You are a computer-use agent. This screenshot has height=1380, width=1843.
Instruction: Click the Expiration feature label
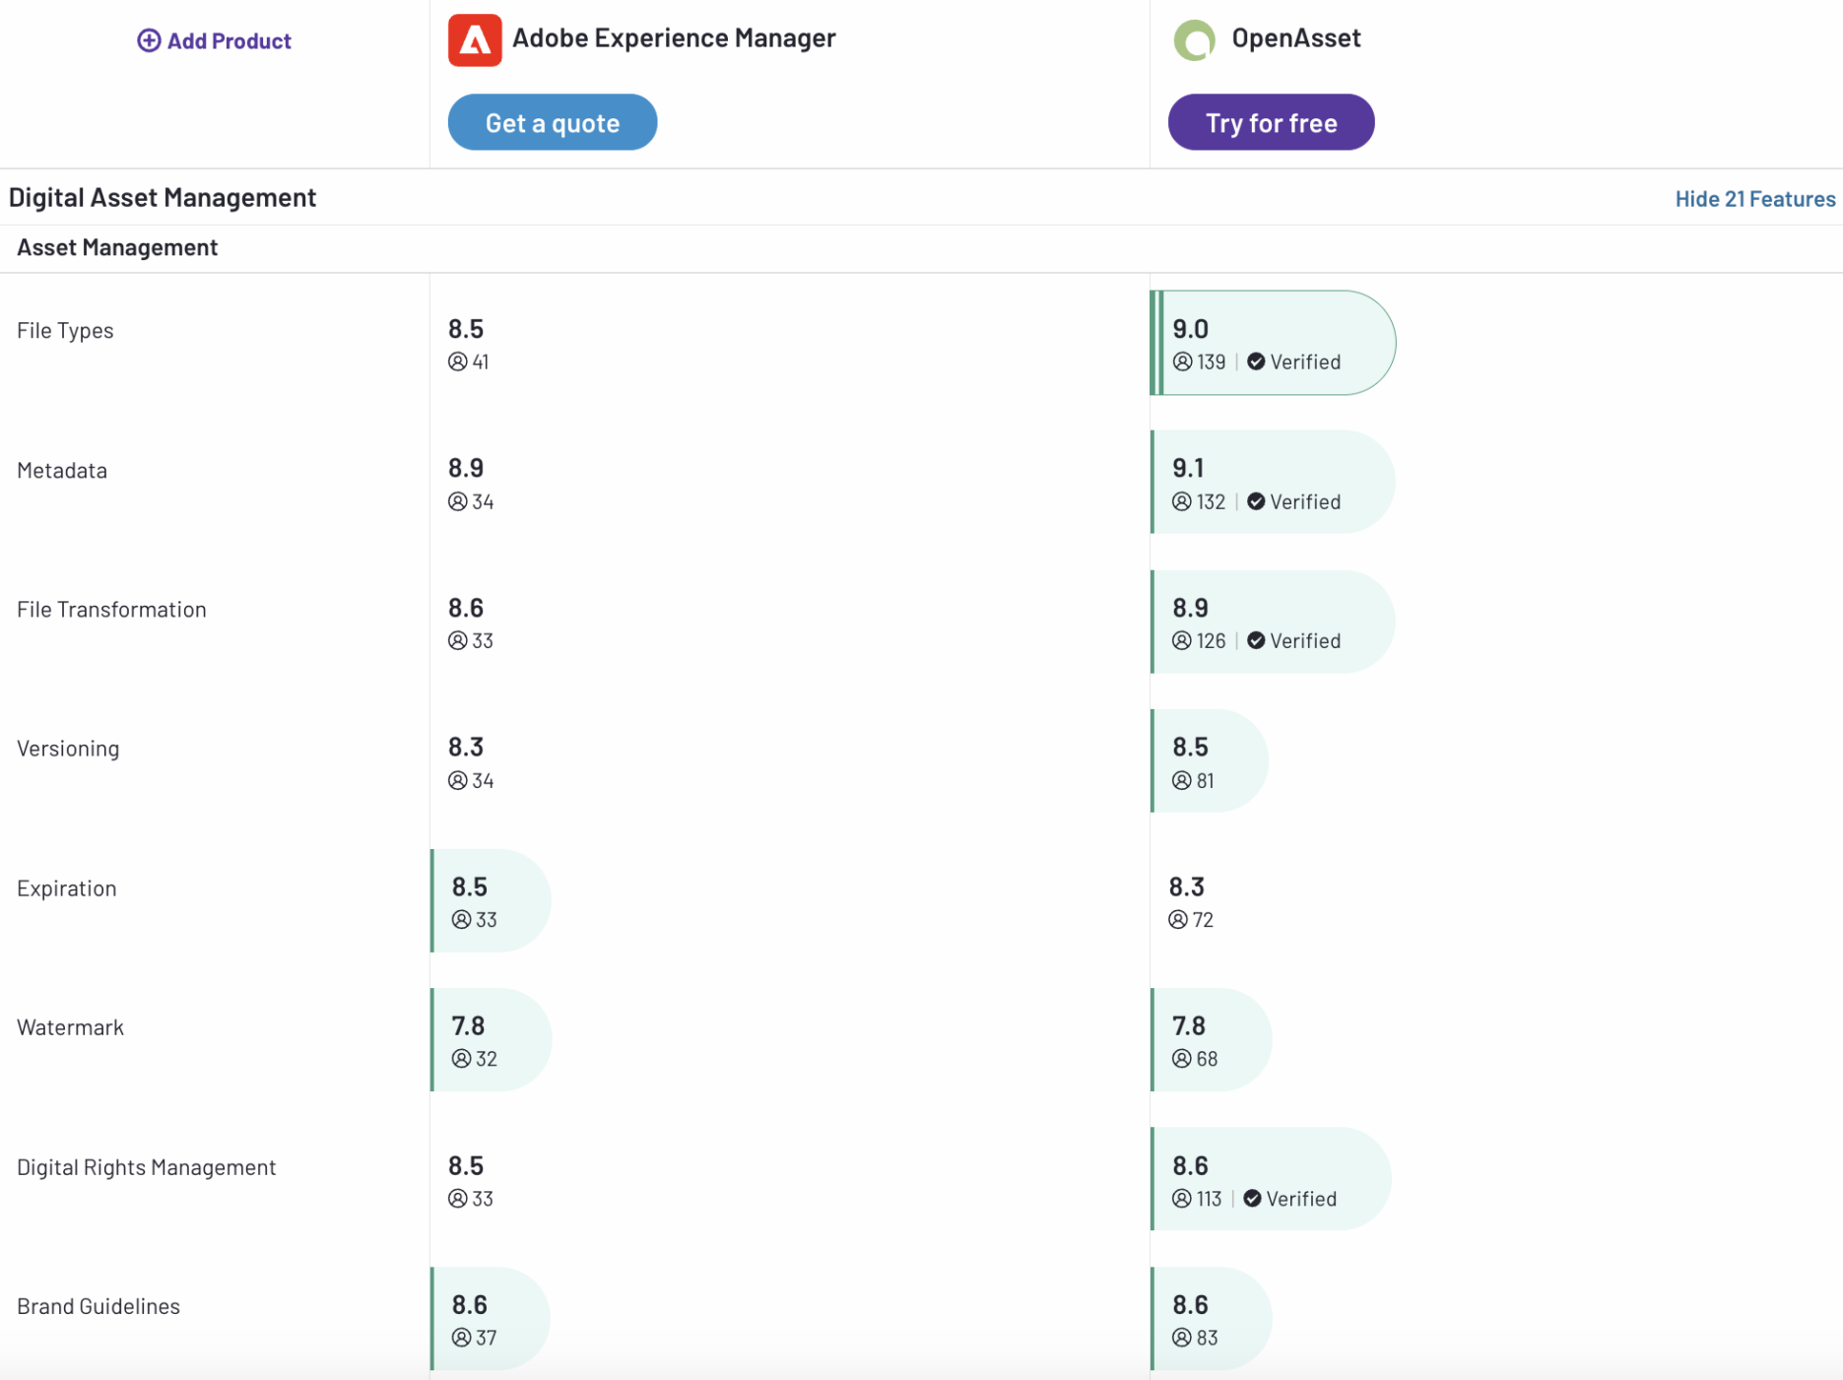[x=67, y=888]
